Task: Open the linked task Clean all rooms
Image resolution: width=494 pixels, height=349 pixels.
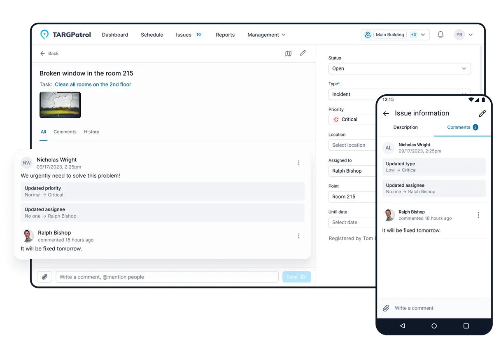Action: coord(93,84)
